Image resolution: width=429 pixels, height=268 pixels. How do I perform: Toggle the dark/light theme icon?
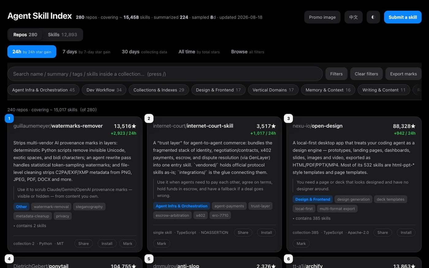pos(373,17)
